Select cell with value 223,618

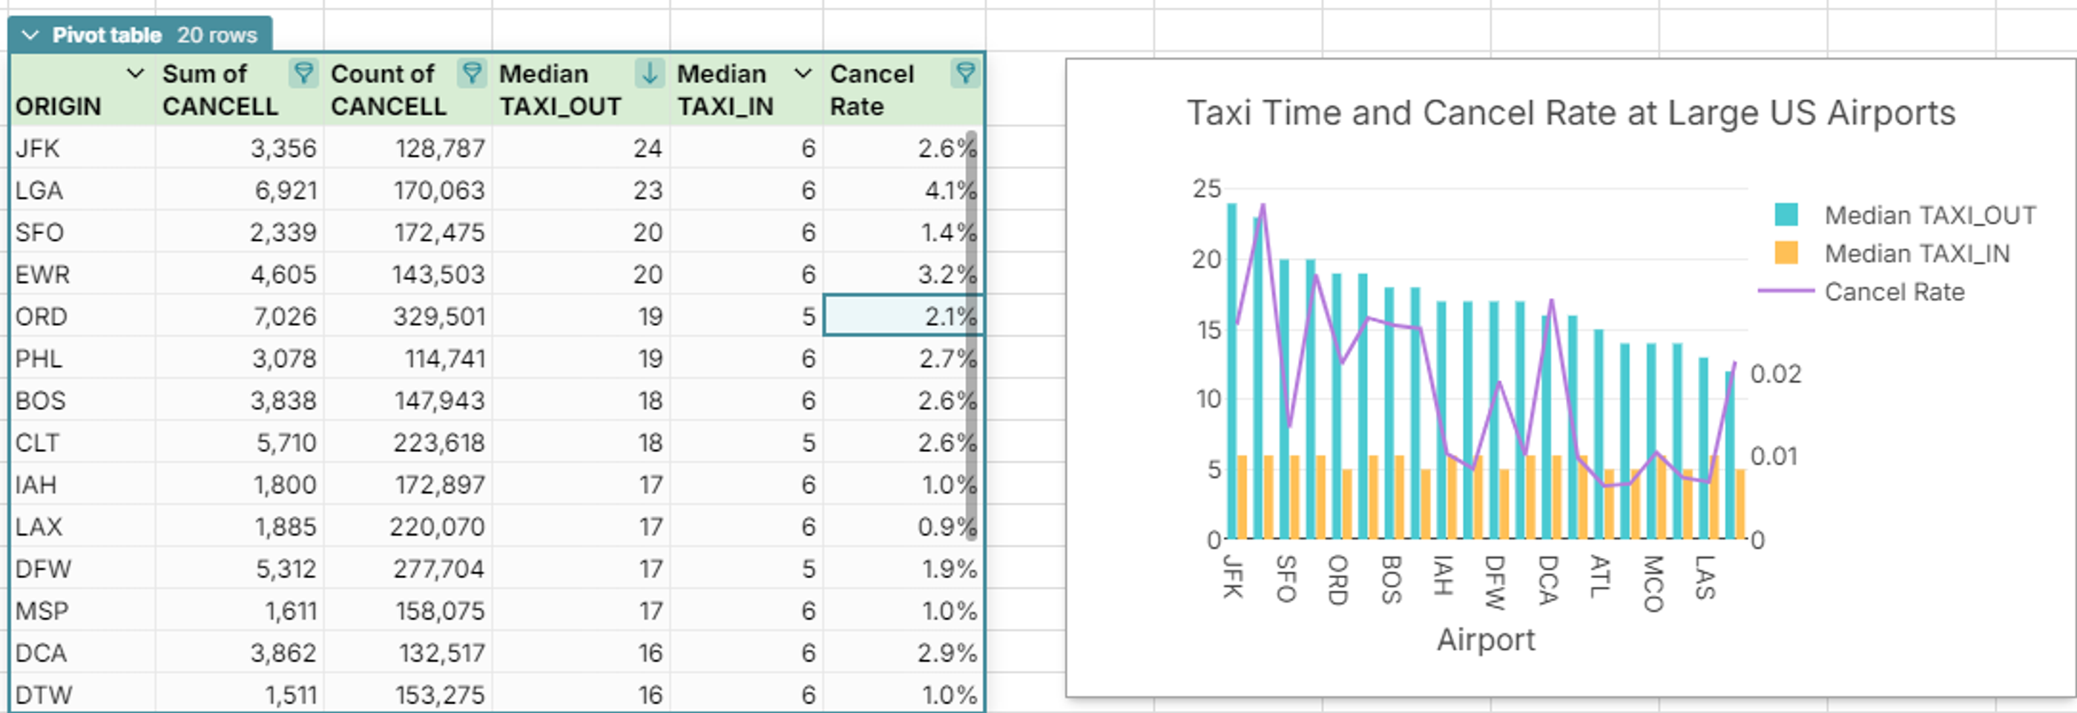click(x=408, y=442)
